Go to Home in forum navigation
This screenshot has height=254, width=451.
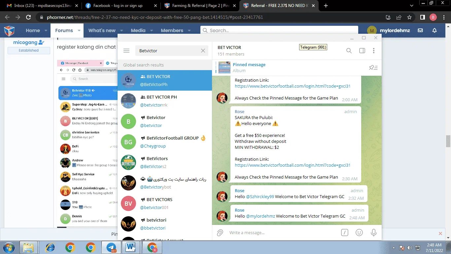click(x=33, y=30)
